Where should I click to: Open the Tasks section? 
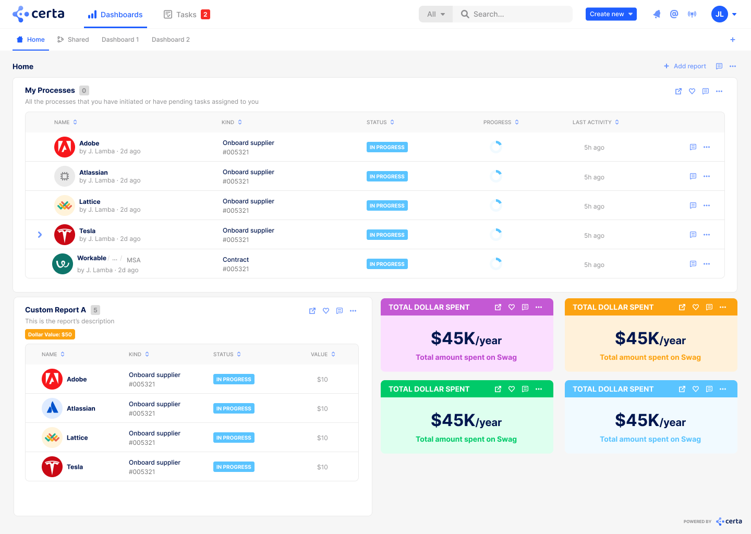(186, 15)
